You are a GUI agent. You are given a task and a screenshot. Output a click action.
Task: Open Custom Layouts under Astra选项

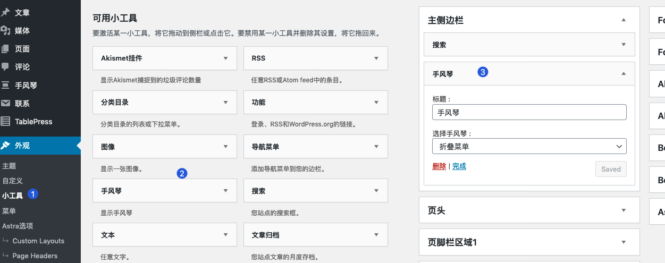tap(38, 241)
